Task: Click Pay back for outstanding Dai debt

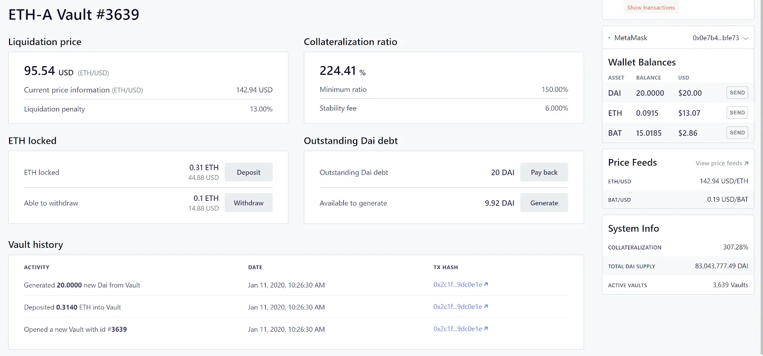Action: [x=544, y=172]
